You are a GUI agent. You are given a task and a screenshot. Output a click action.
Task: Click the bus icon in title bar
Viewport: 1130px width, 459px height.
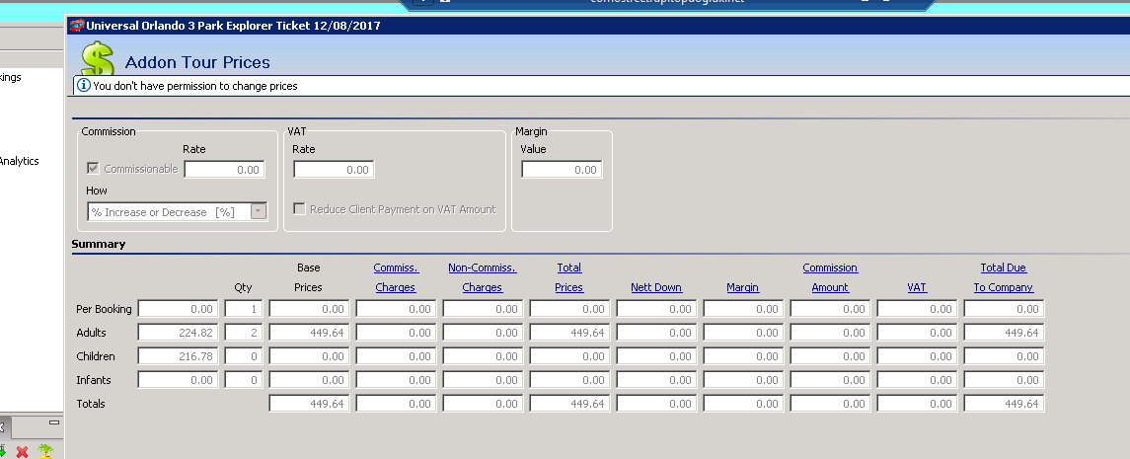point(76,26)
